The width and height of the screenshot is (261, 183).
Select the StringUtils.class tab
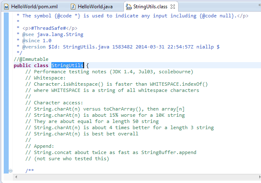click(x=150, y=7)
